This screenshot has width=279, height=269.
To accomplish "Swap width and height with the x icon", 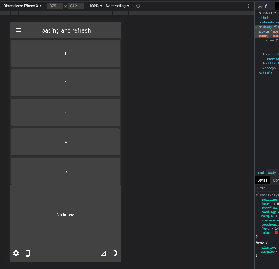I will coord(65,6).
